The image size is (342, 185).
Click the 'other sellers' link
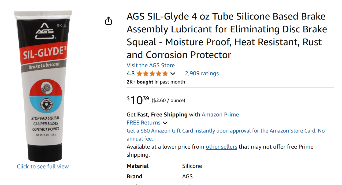[221, 147]
